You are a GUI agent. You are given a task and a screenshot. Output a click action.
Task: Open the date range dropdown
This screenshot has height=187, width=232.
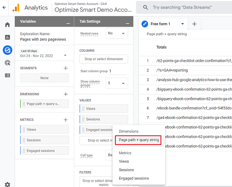point(65,55)
